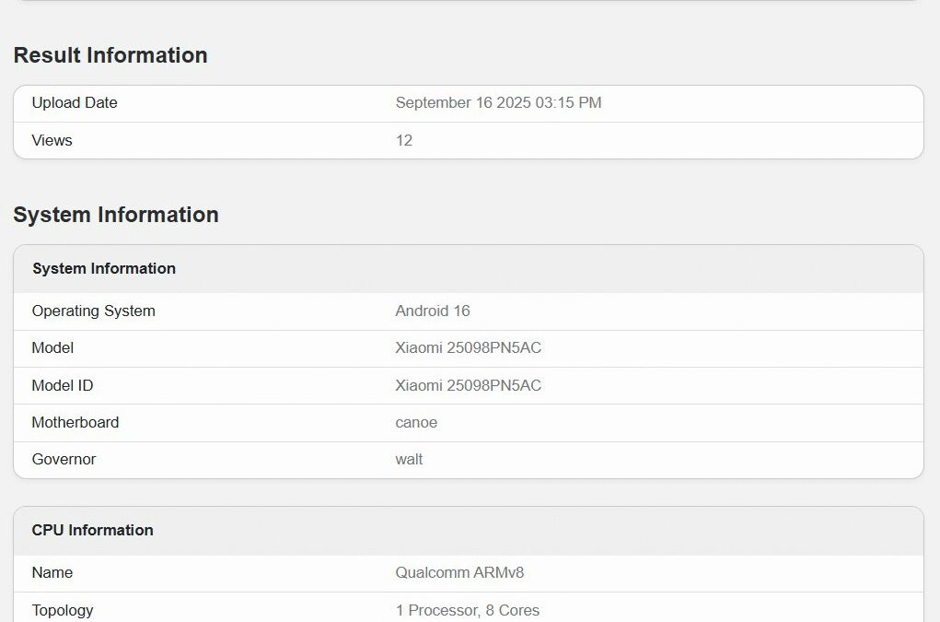Select the 1 Processor, 8 Cores value
The height and width of the screenshot is (622, 940).
pyautogui.click(x=468, y=610)
